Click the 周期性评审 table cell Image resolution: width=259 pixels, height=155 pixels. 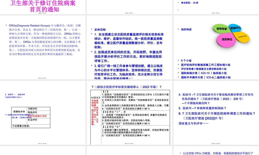pos(19,112)
